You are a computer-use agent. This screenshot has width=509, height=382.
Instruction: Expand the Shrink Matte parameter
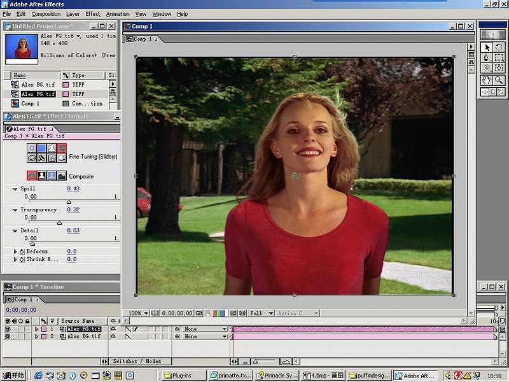(15, 259)
